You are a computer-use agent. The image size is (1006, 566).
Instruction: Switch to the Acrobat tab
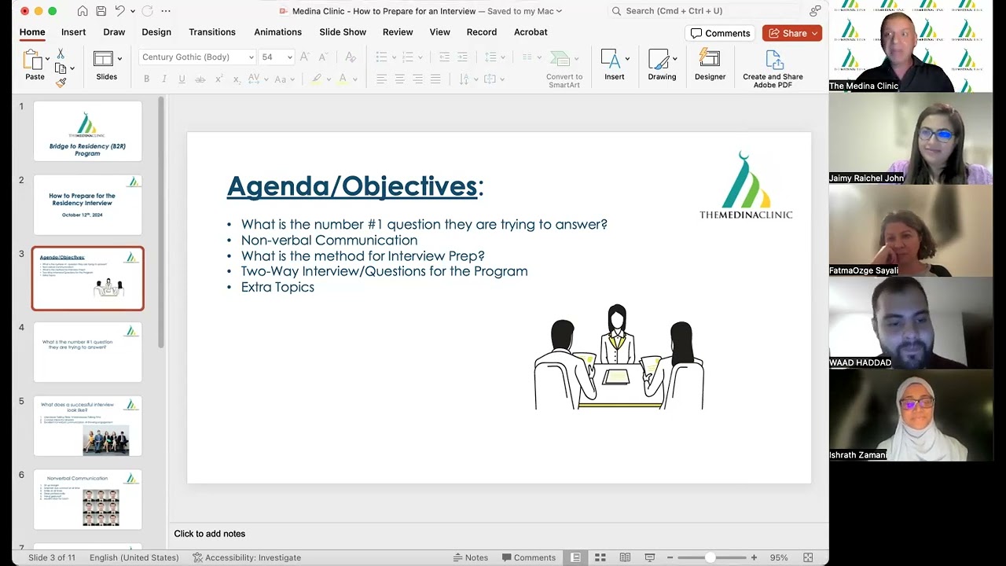point(531,32)
